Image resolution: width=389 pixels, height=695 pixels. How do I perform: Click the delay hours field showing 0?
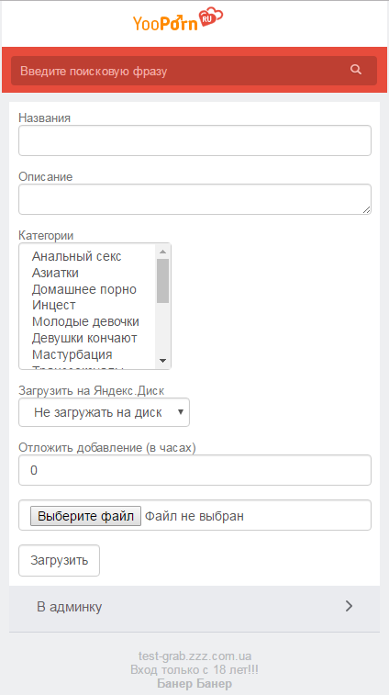pyautogui.click(x=194, y=470)
